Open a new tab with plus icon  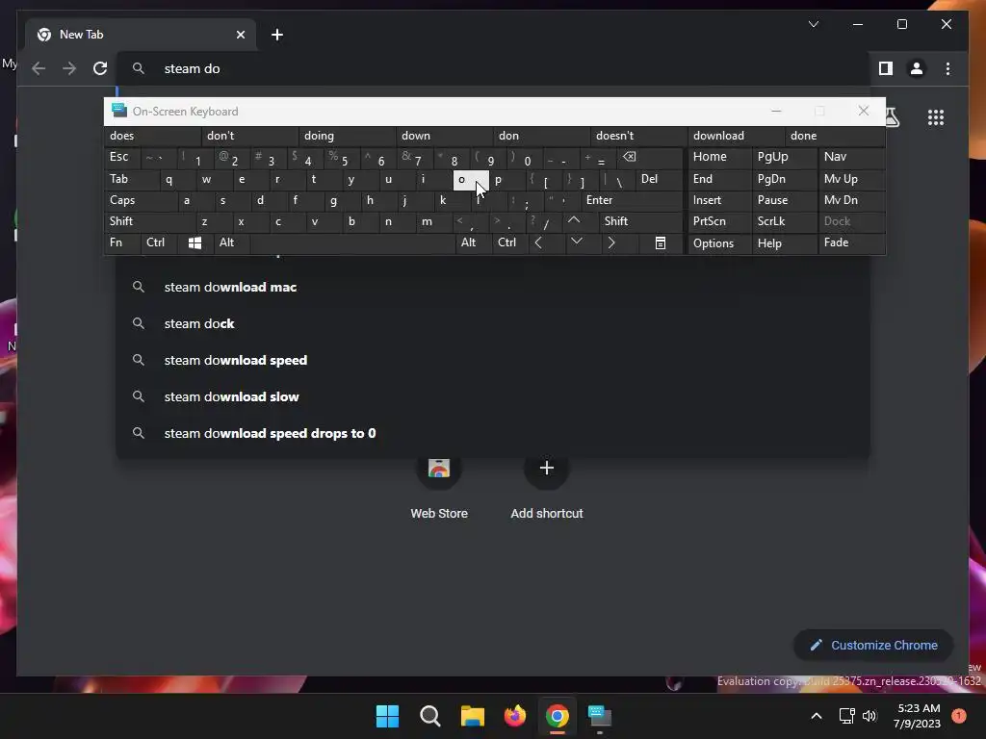[x=277, y=35]
